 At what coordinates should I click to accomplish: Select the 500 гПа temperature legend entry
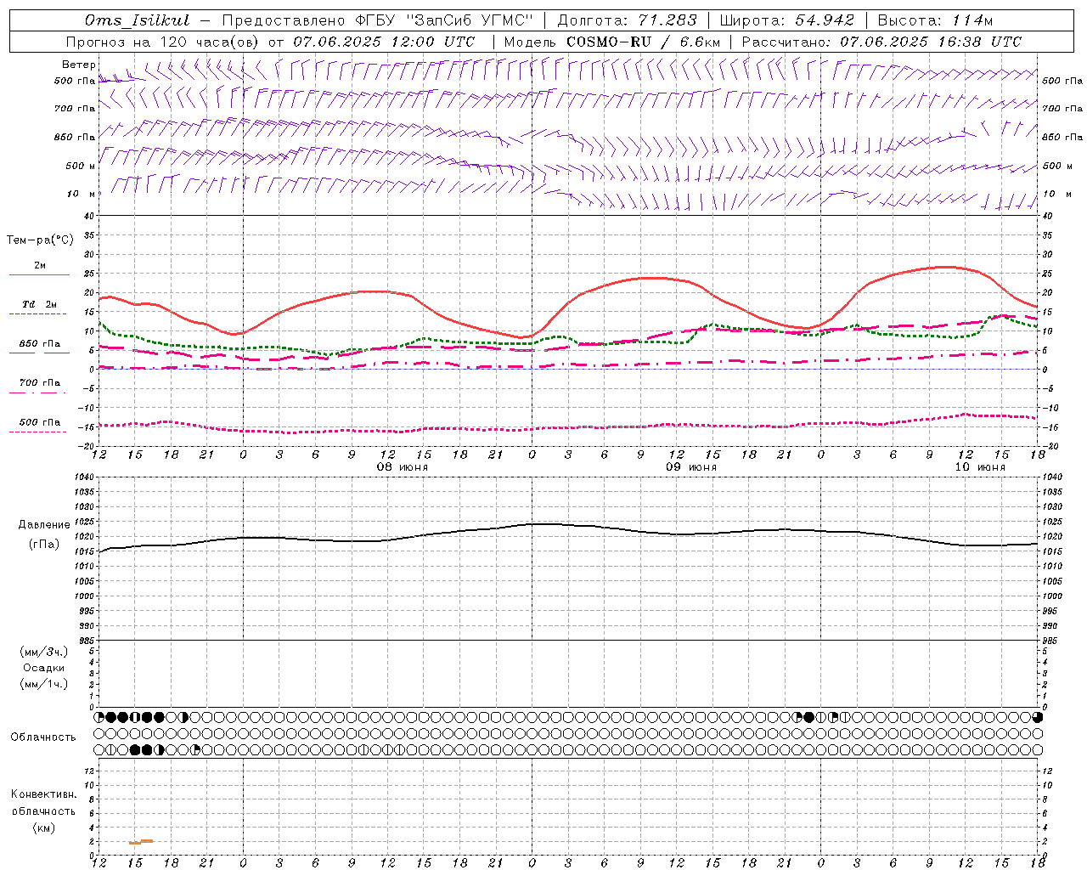40,422
